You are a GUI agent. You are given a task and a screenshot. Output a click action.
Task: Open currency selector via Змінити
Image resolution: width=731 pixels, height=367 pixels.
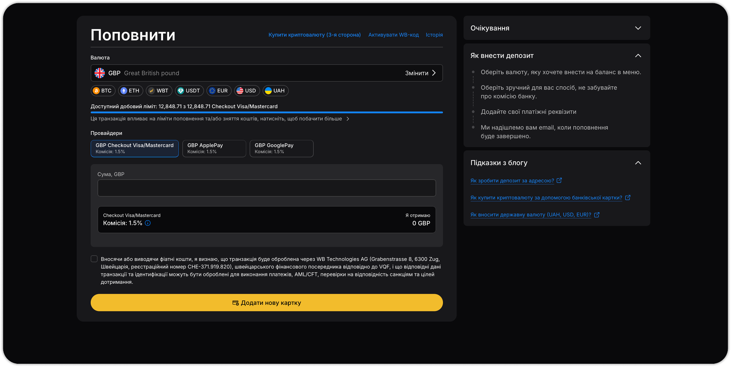tap(420, 73)
